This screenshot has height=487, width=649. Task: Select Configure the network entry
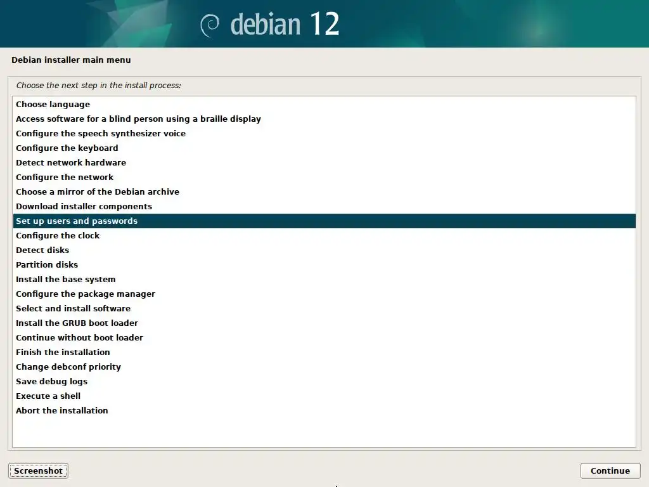point(324,178)
